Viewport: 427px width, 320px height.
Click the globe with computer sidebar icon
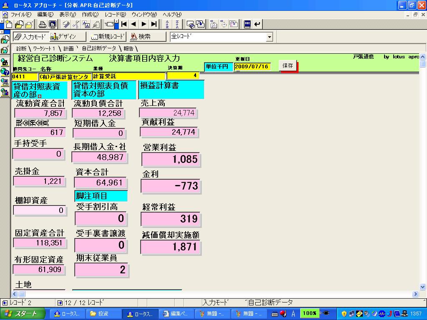pyautogui.click(x=5, y=82)
